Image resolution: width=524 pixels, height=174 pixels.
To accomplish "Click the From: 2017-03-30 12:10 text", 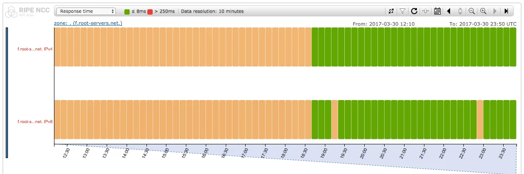I will [x=384, y=24].
